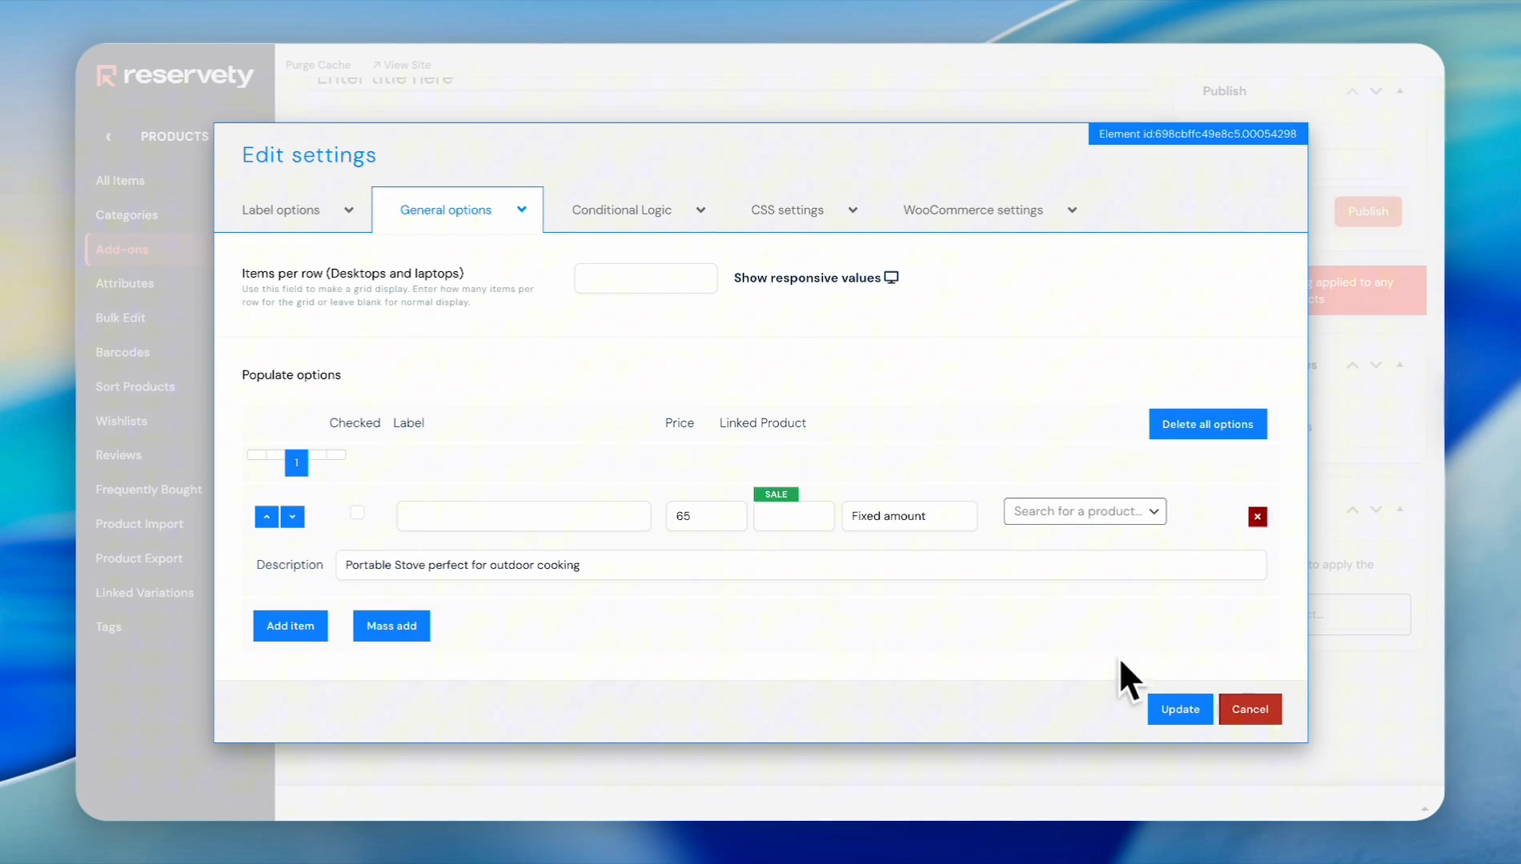1521x864 pixels.
Task: Open the WooCommerce settings tab
Action: pyautogui.click(x=989, y=210)
